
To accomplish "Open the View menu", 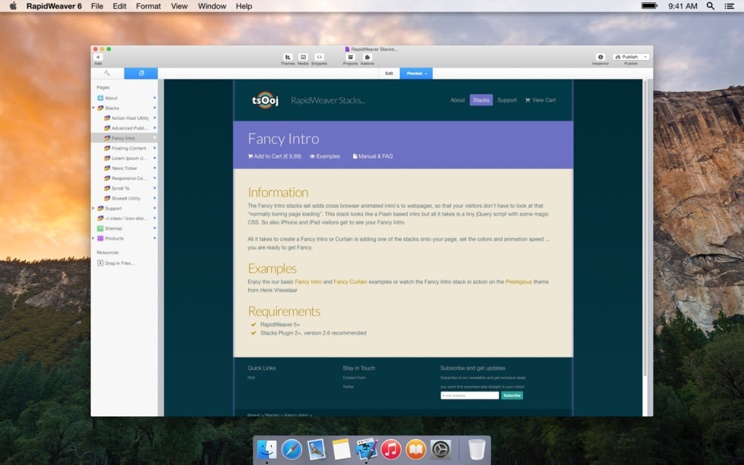I will point(179,6).
